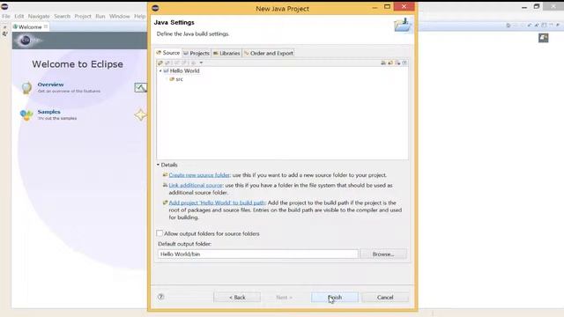
Task: Click the Tutorials chart icon on Welcome page
Action: pos(140,87)
